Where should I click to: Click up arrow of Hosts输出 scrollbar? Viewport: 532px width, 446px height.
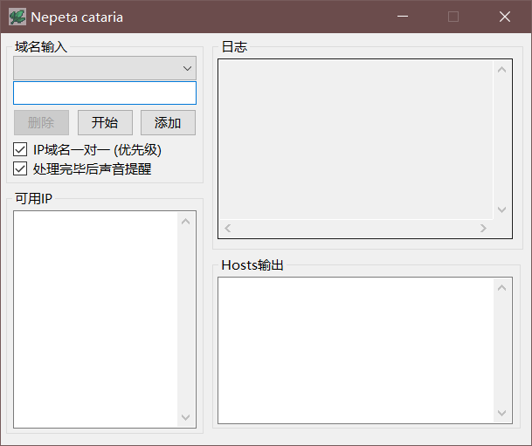pyautogui.click(x=501, y=288)
